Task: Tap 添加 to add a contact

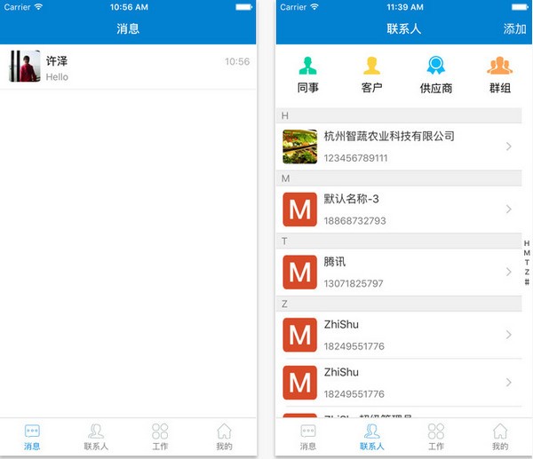Action: tap(514, 29)
